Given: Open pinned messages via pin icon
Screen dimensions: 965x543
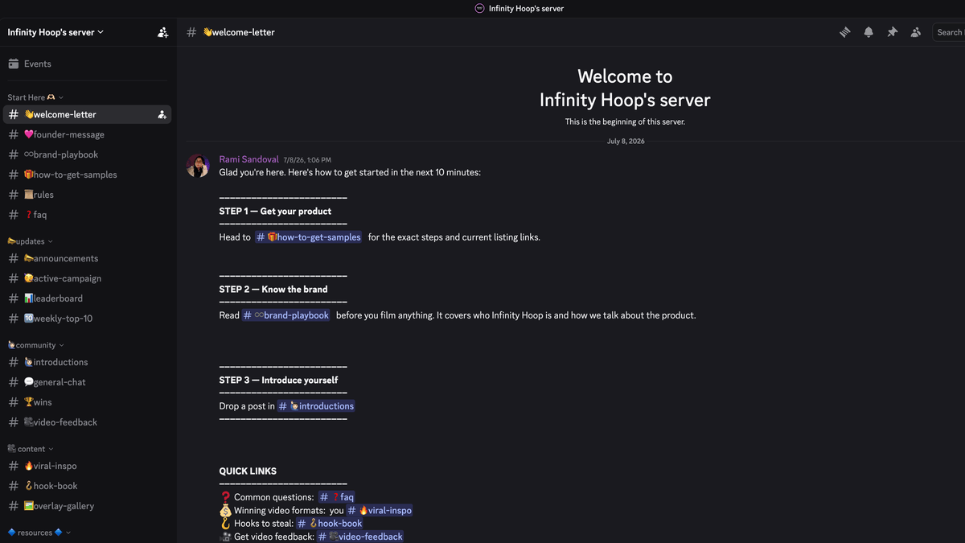Looking at the screenshot, I should tap(892, 32).
